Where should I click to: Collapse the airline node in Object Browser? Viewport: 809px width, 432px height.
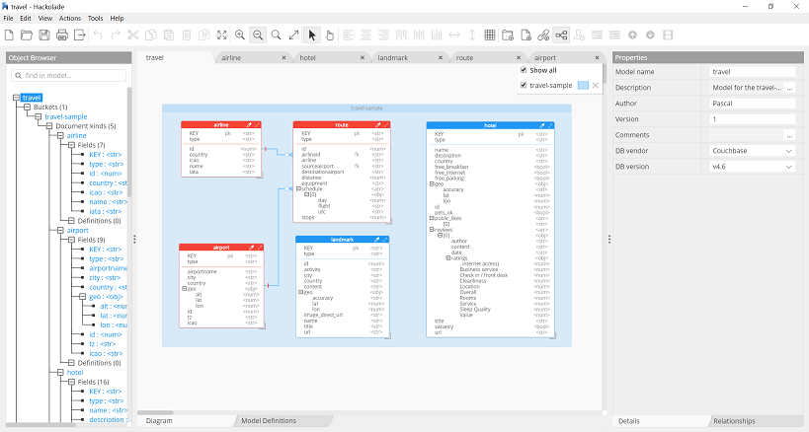pyautogui.click(x=59, y=135)
